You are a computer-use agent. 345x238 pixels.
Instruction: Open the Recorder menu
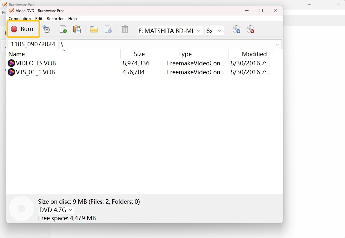[x=55, y=19]
